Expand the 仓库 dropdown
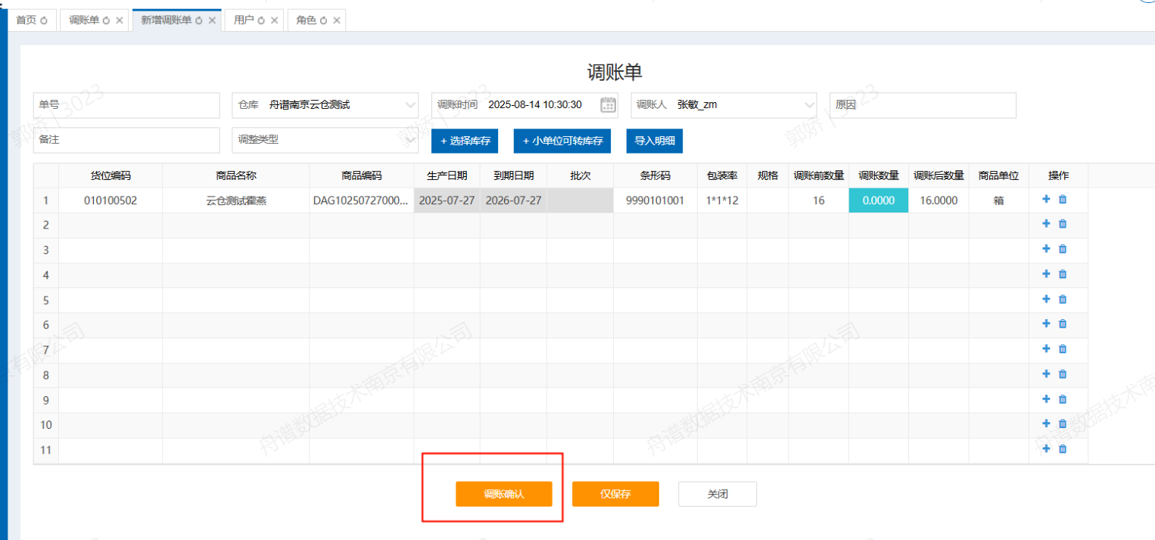1155x540 pixels. [x=410, y=105]
